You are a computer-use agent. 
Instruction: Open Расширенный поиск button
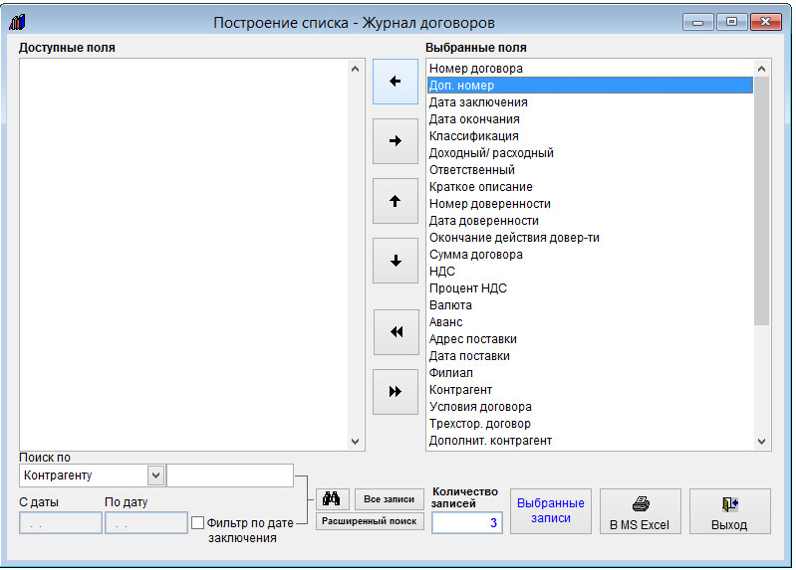coord(370,521)
